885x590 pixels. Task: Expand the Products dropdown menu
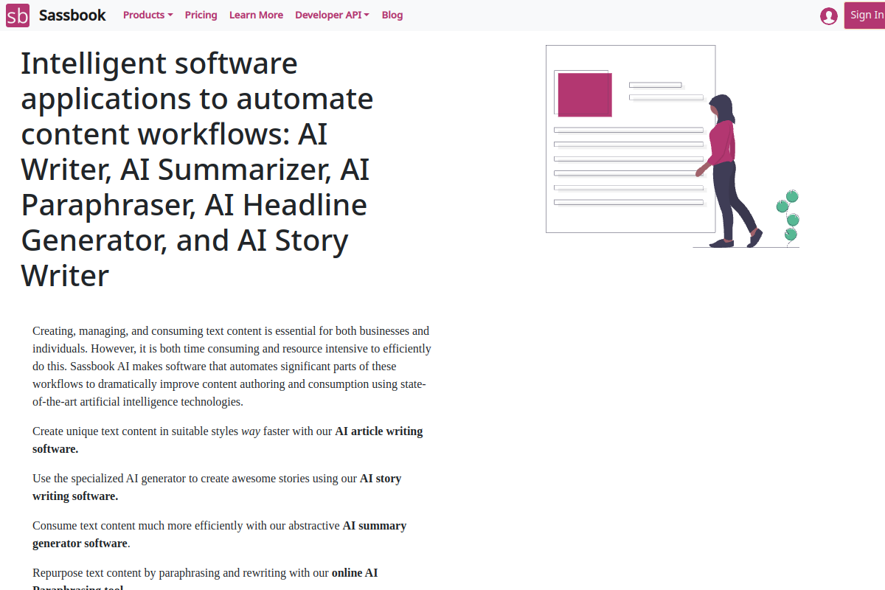click(x=148, y=15)
